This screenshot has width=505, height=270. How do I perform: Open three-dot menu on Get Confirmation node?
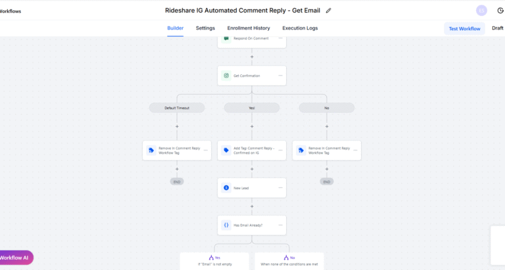pos(280,76)
